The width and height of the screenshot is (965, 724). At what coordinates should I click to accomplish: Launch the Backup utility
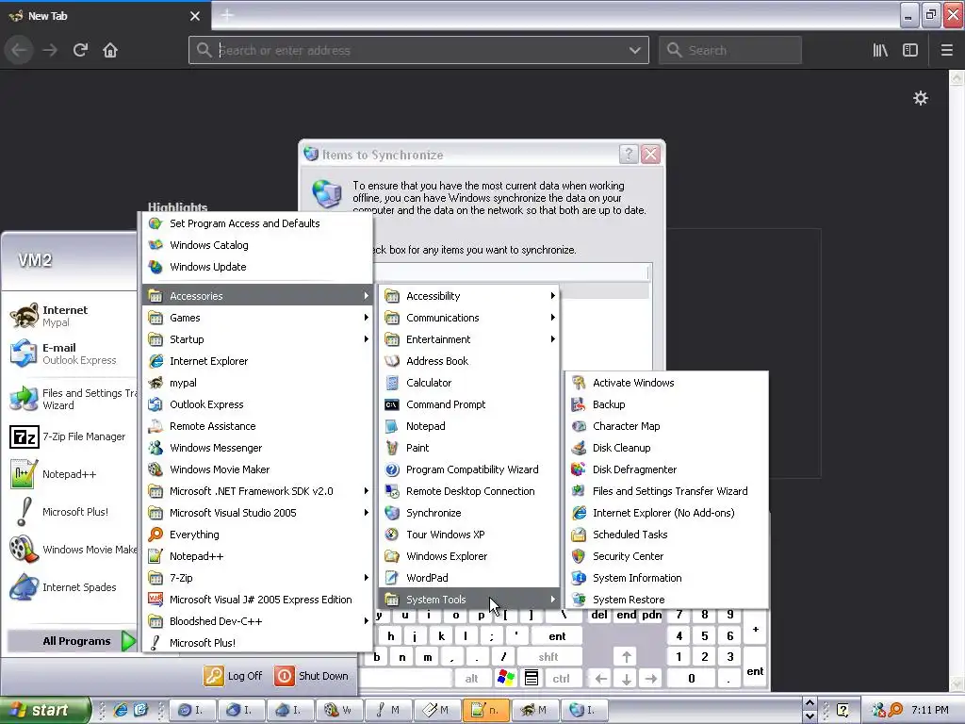pyautogui.click(x=666, y=404)
